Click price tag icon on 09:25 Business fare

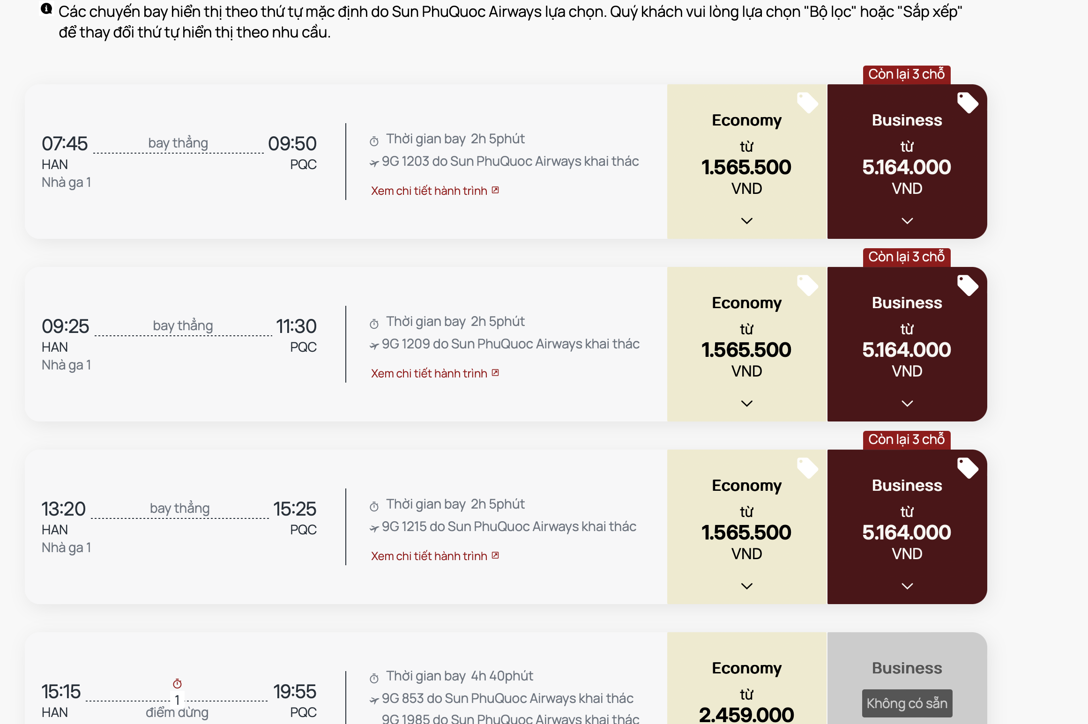coord(968,285)
